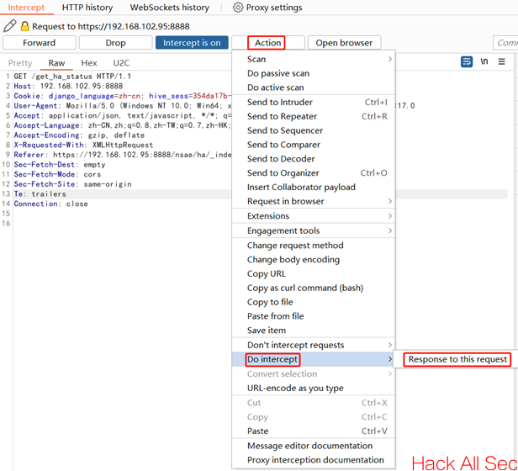Choose Send to Decoder
Screen dimensions: 518x471
pyautogui.click(x=314, y=159)
